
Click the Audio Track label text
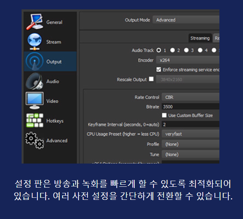pos(143,50)
